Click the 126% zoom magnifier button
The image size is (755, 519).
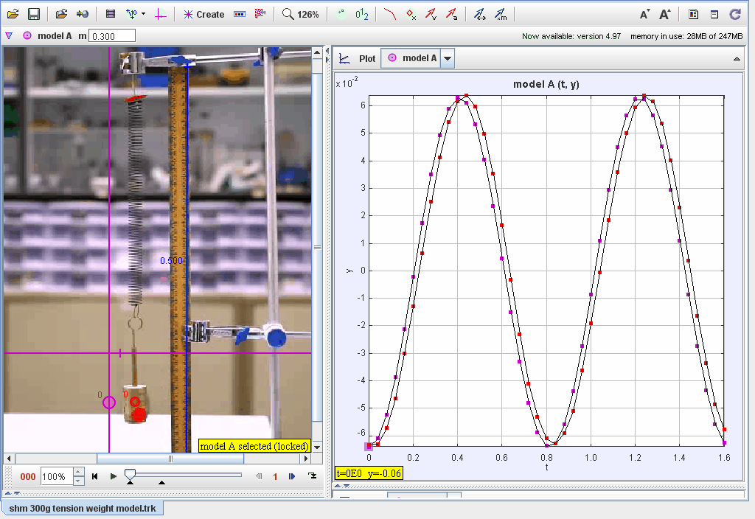point(301,14)
